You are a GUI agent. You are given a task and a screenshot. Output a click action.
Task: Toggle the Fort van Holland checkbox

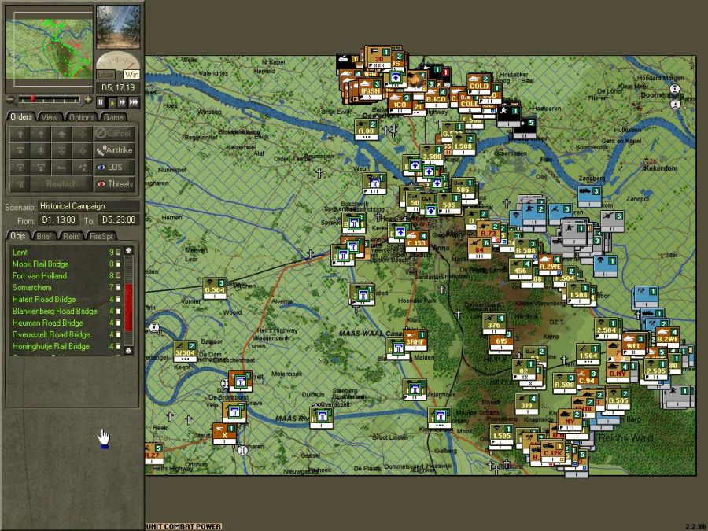pyautogui.click(x=118, y=275)
